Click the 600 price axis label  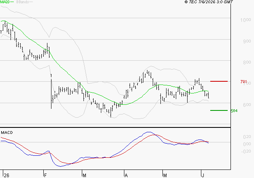pos(247,105)
